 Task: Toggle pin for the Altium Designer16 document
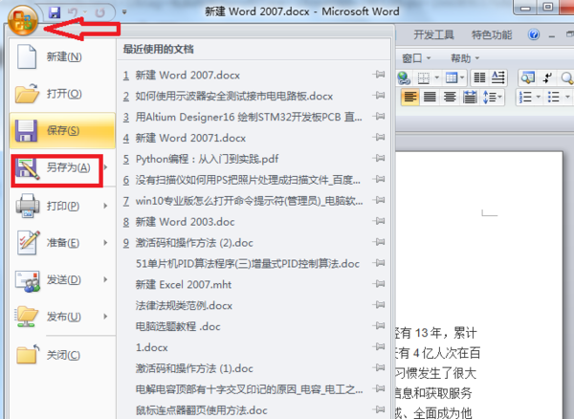point(379,117)
